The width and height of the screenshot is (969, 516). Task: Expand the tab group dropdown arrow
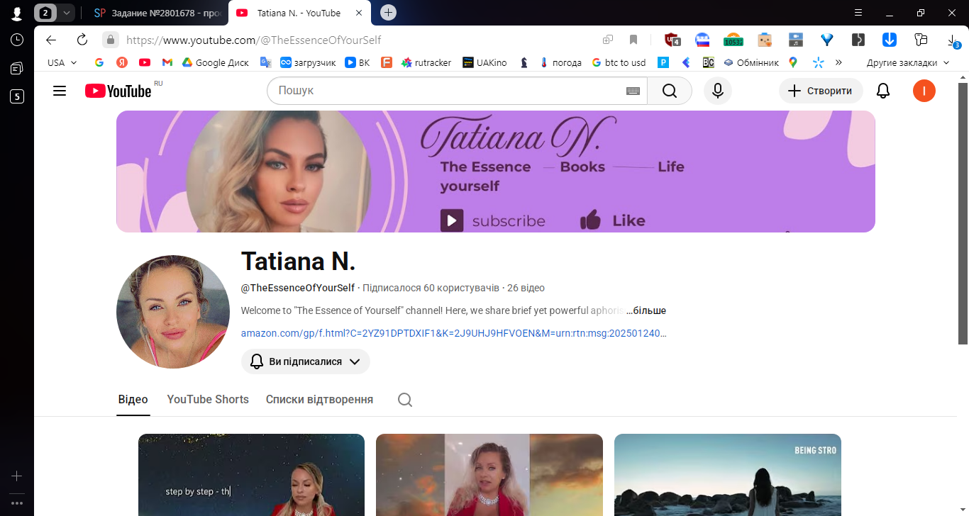tap(66, 13)
